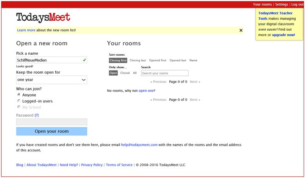The image size is (306, 178).
Task: Open password help [?] link
Action: point(36,115)
